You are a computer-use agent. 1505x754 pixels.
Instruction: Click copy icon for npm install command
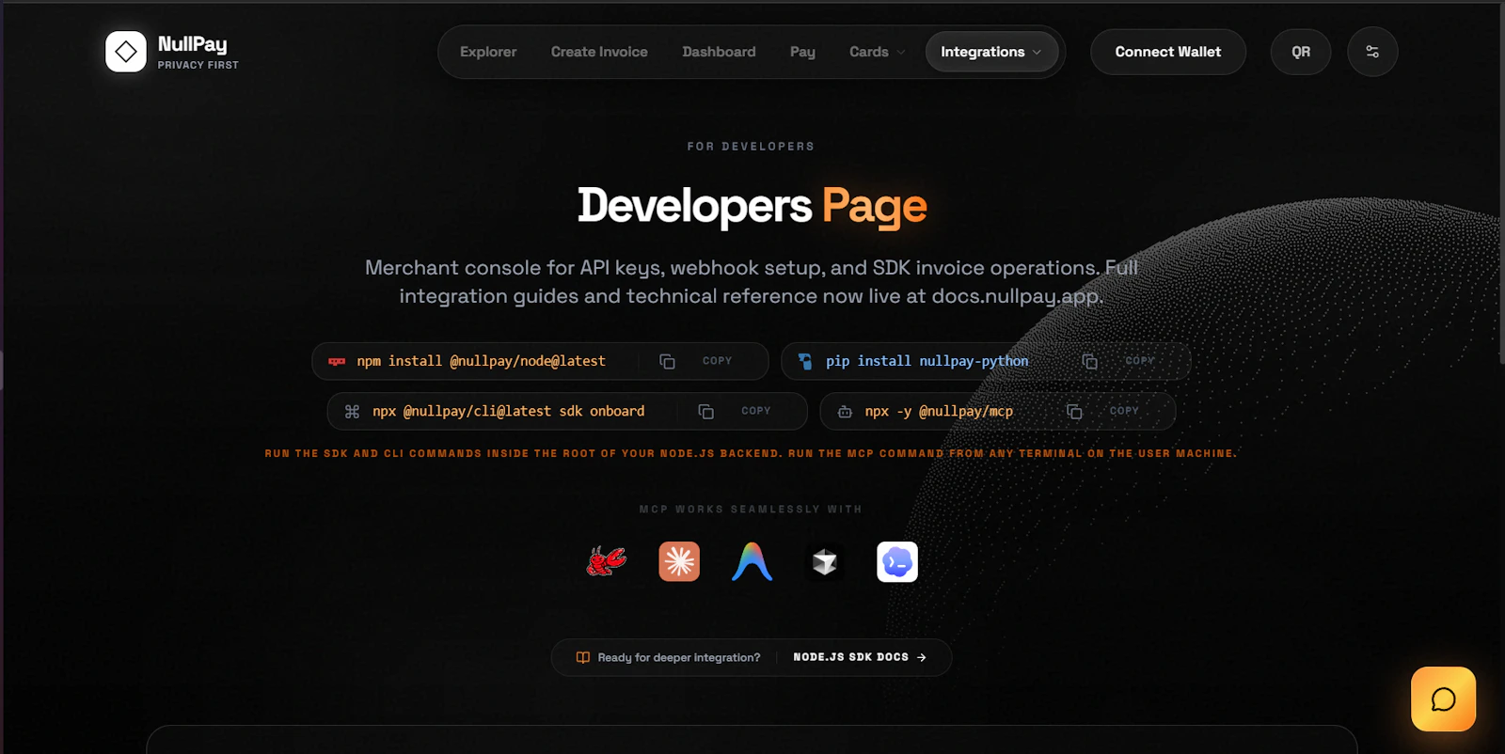pyautogui.click(x=667, y=361)
